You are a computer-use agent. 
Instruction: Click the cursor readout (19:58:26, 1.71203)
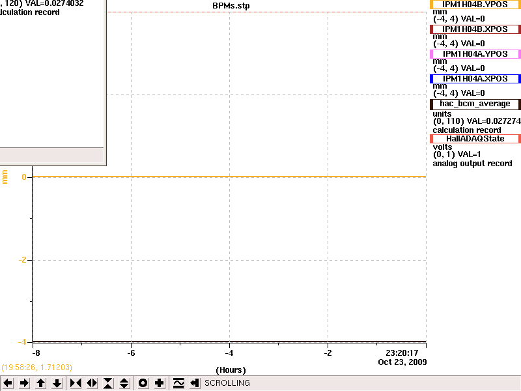pos(37,368)
